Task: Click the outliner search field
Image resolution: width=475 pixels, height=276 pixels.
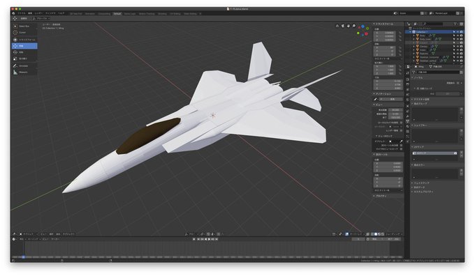Action: 433,24
